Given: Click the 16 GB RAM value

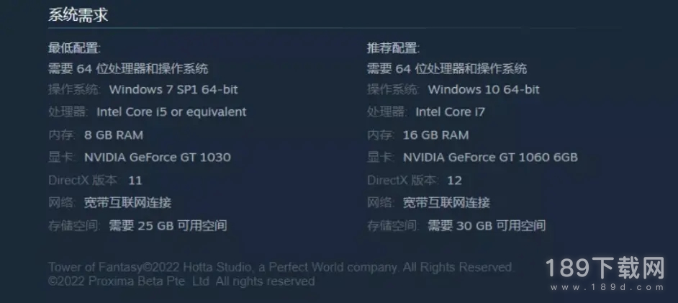Looking at the screenshot, I should 436,135.
